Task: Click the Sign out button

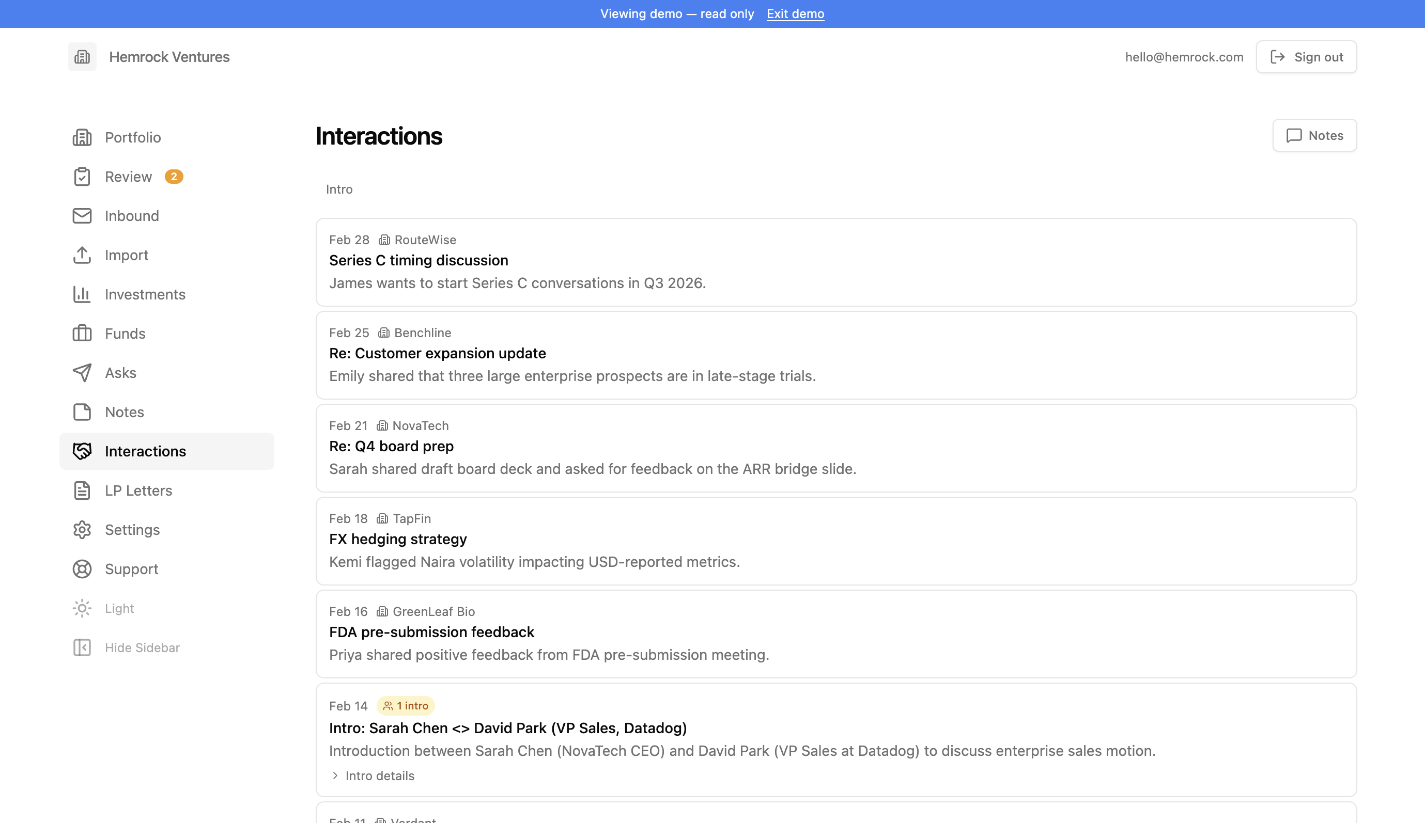Action: pos(1306,56)
